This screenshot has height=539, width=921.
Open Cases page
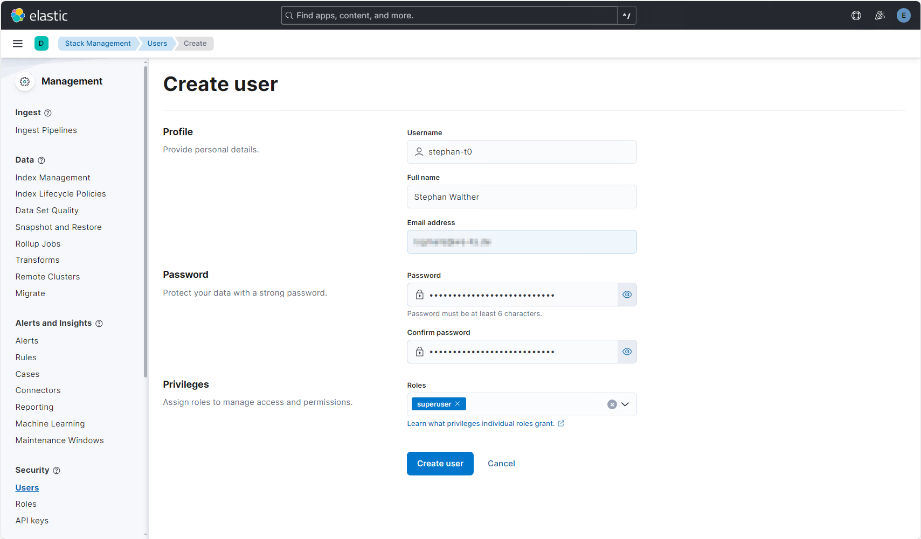[27, 374]
